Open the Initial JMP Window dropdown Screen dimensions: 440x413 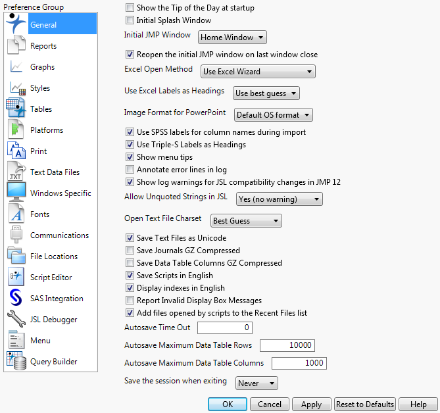coord(232,37)
